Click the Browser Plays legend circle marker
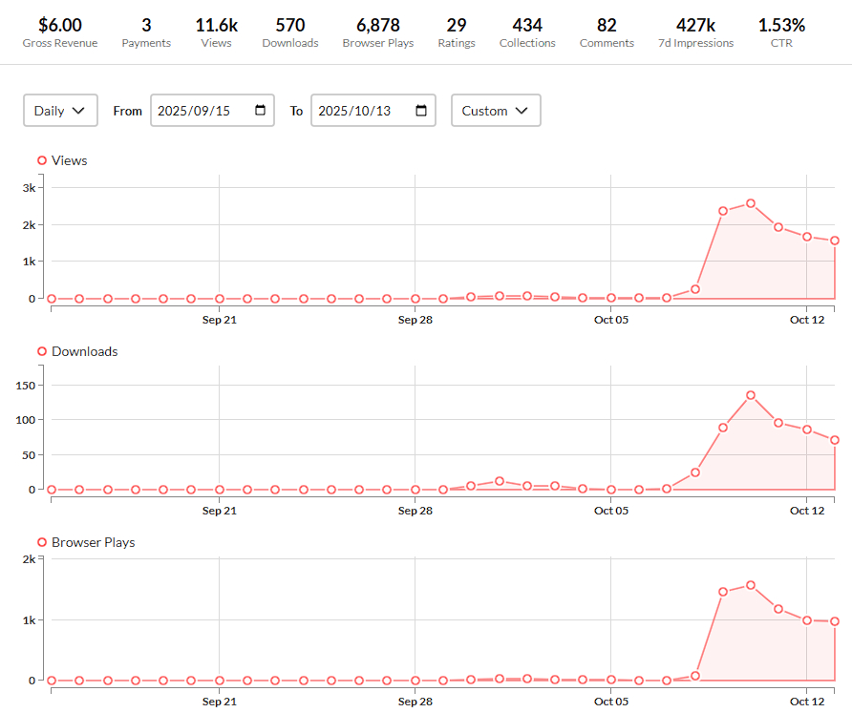 pos(42,542)
